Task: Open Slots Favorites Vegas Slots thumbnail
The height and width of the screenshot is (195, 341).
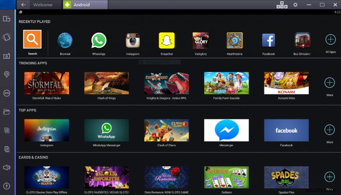Action: point(107,177)
